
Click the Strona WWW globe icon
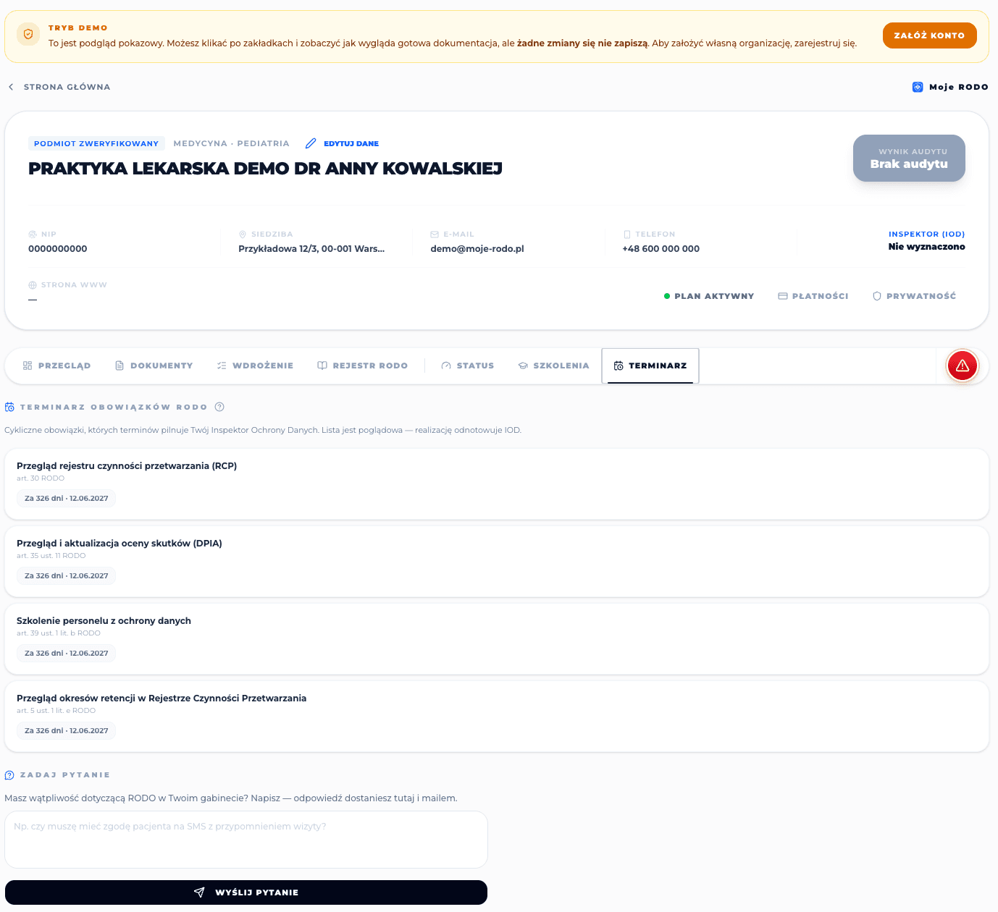click(33, 285)
